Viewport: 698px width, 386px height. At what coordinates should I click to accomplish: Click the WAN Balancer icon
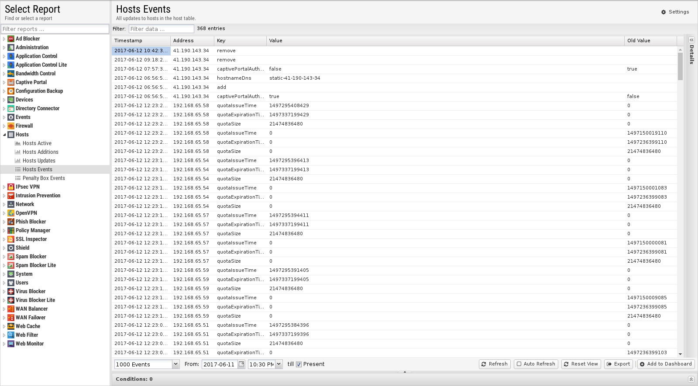coord(11,309)
